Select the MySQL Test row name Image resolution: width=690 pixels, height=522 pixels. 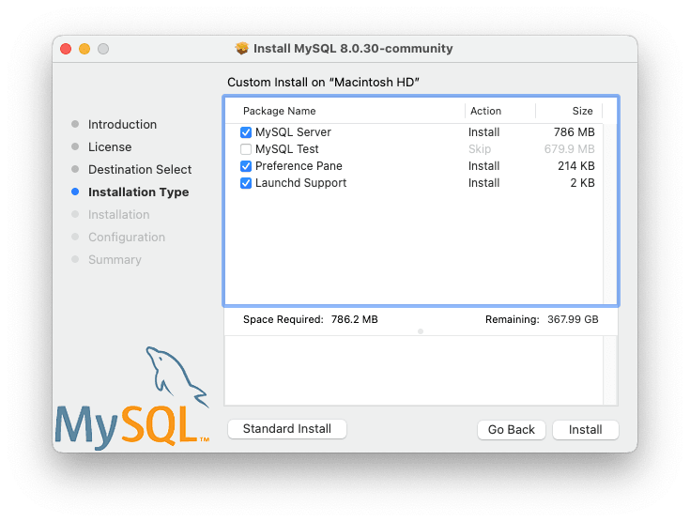[287, 149]
